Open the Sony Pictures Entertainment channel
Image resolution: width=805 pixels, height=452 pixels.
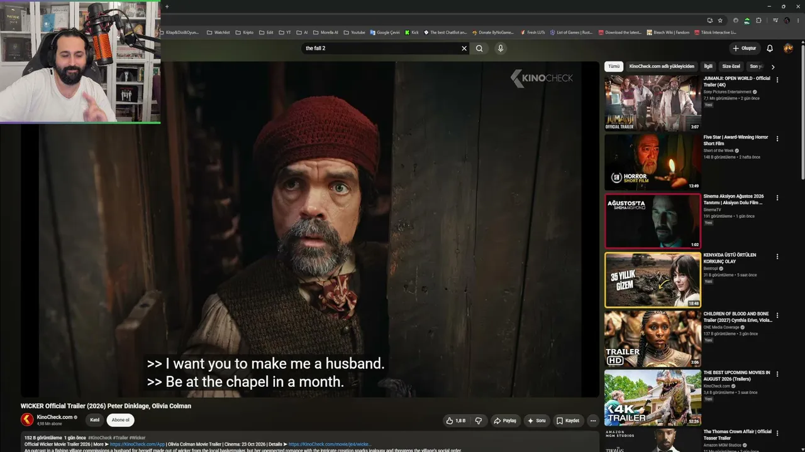point(728,92)
